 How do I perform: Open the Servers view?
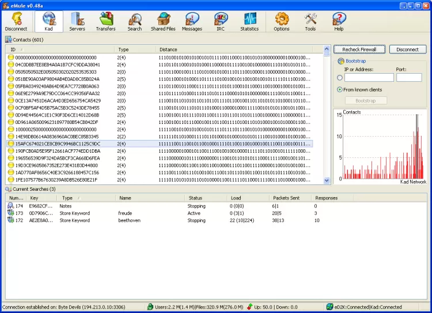click(77, 21)
